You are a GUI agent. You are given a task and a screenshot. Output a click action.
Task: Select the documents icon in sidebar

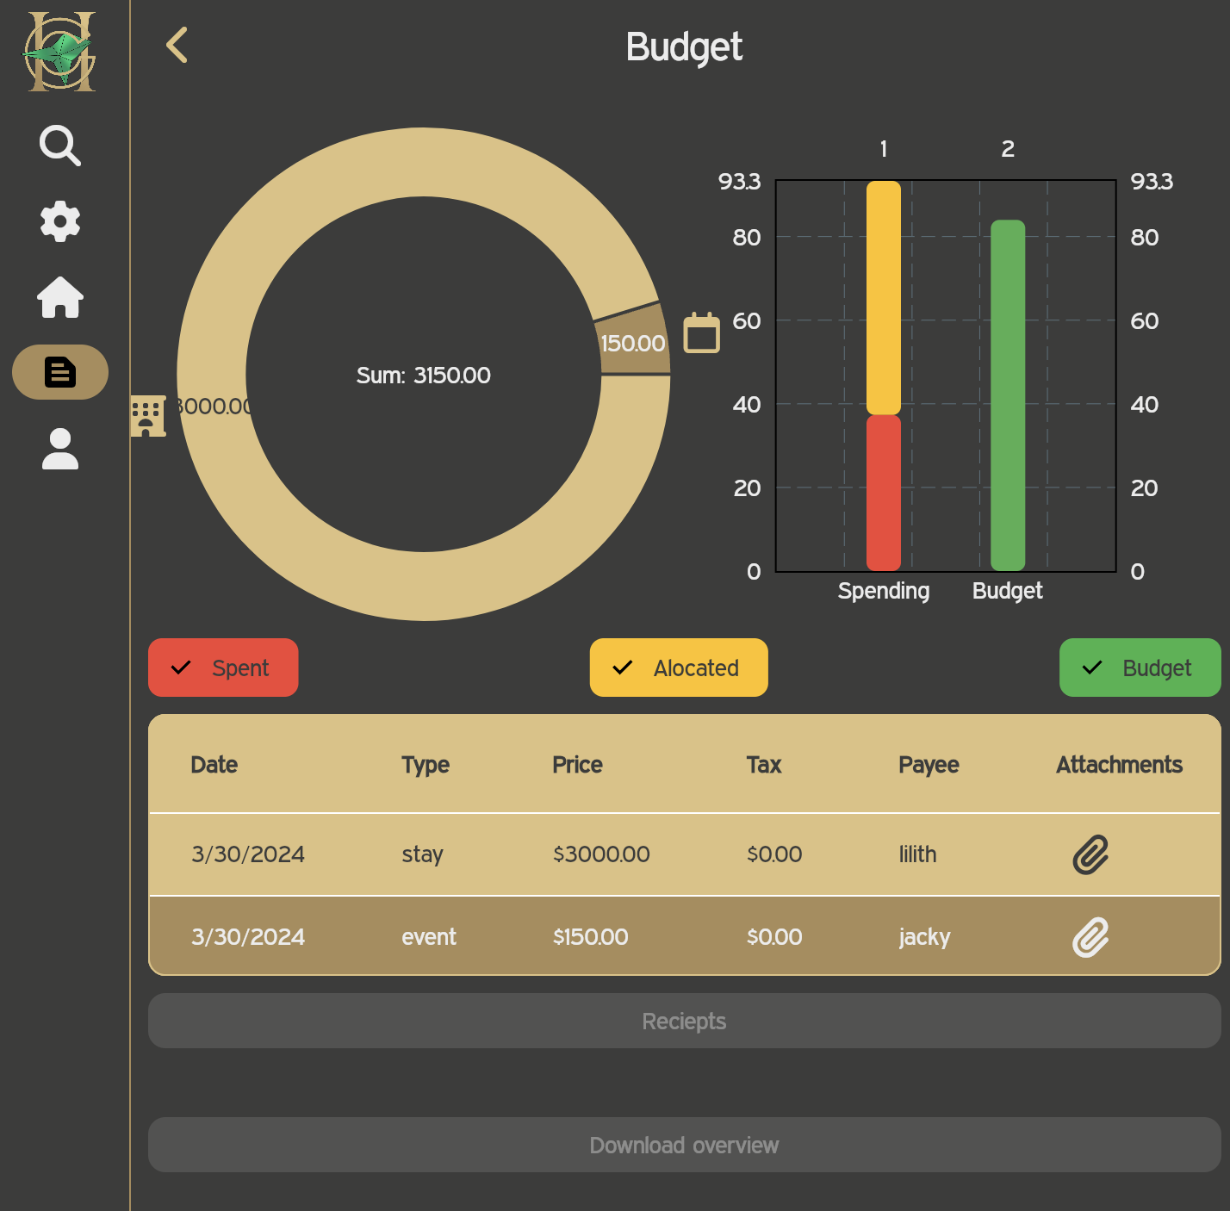pos(60,372)
